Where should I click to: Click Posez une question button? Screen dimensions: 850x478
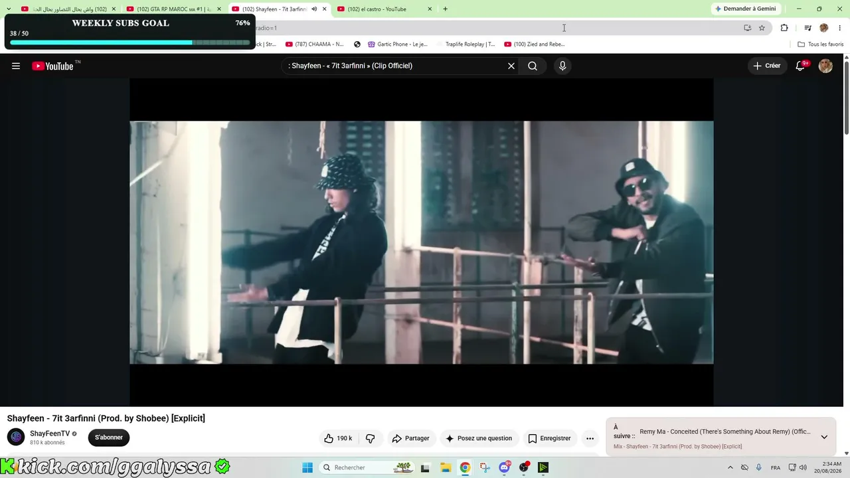pos(478,438)
